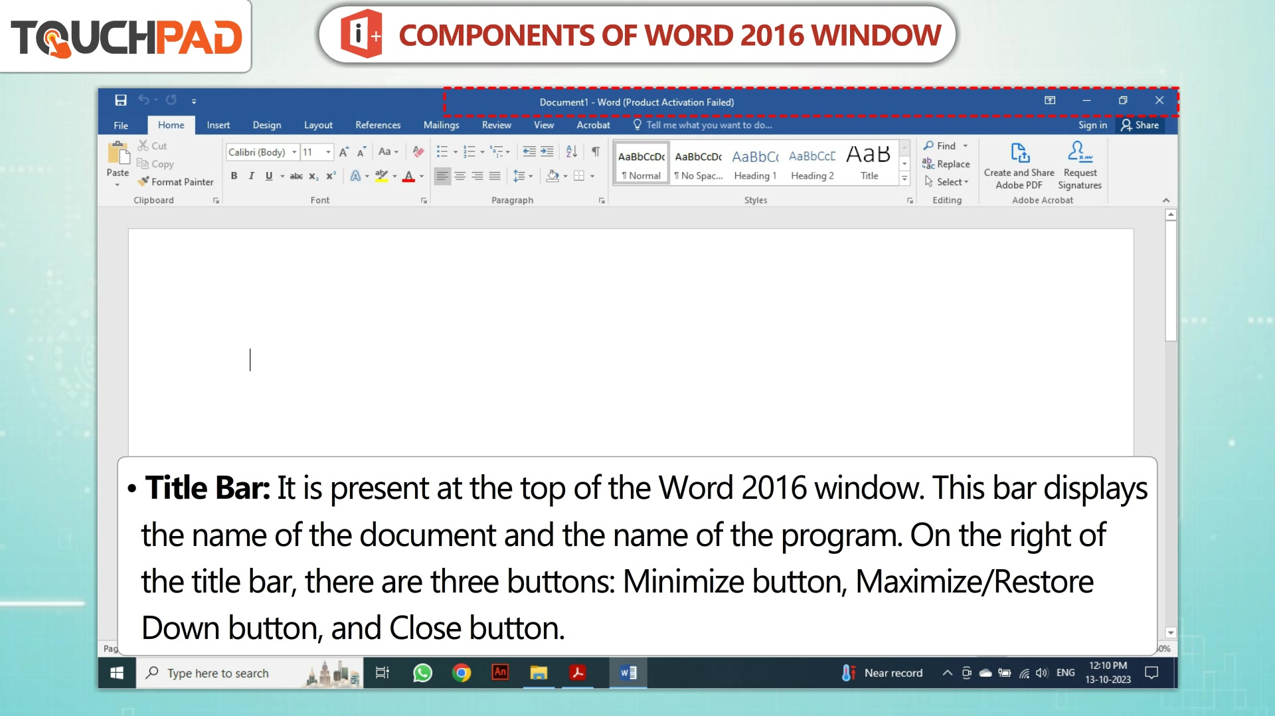The width and height of the screenshot is (1275, 716).
Task: Toggle Show/Hide paragraph marks
Action: 596,152
